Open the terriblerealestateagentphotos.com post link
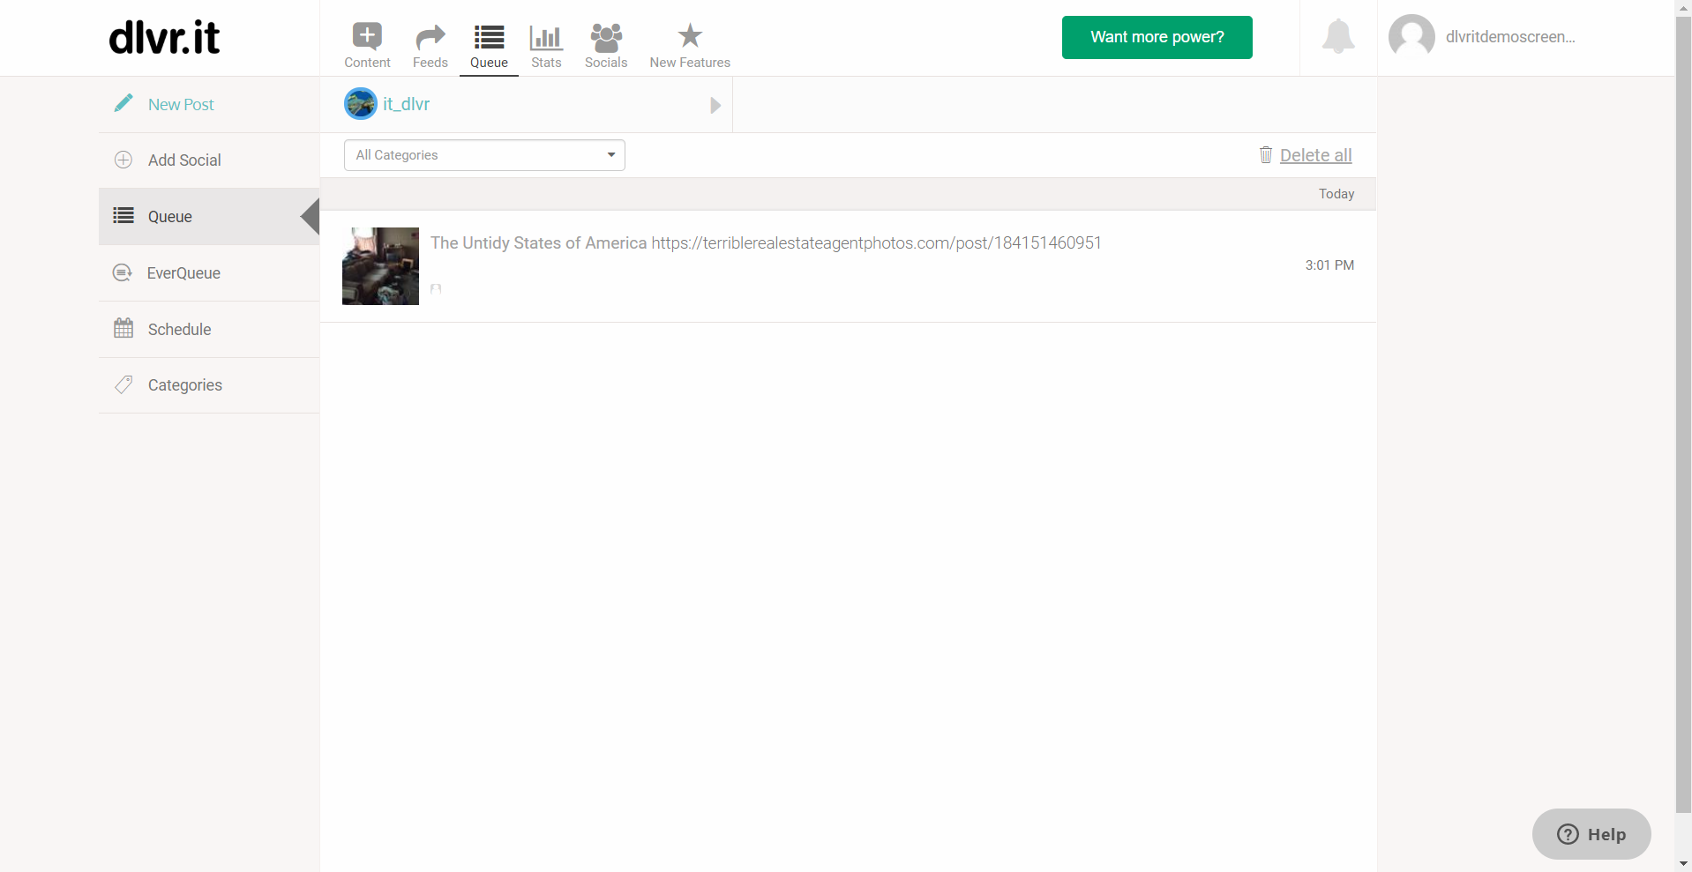 click(x=876, y=242)
